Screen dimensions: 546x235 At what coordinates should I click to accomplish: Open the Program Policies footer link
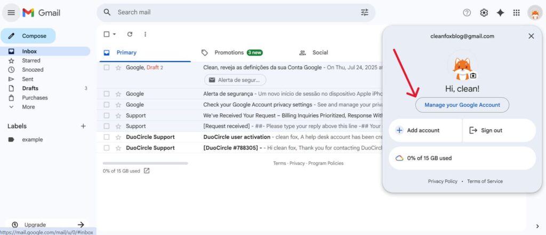point(326,163)
